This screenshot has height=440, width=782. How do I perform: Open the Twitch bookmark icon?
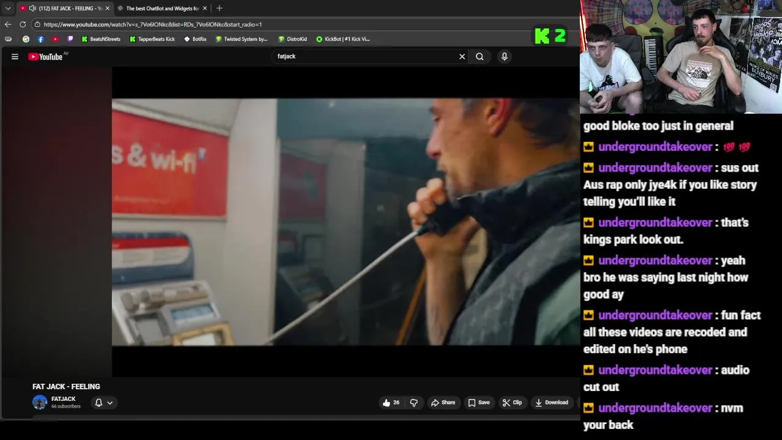(70, 39)
